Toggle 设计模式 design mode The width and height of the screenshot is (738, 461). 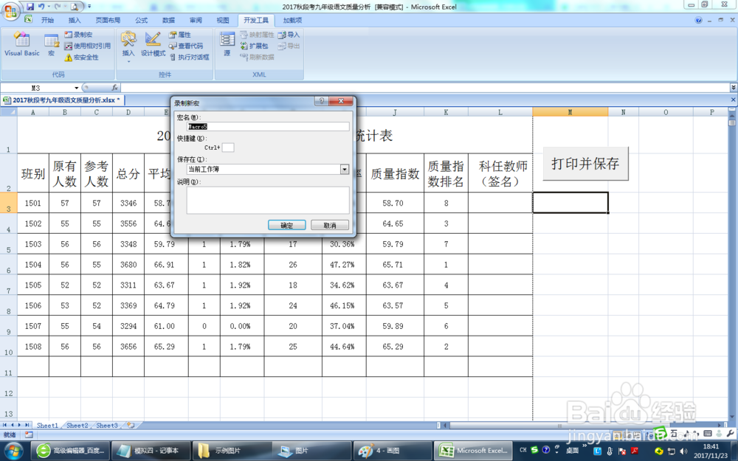tap(153, 44)
